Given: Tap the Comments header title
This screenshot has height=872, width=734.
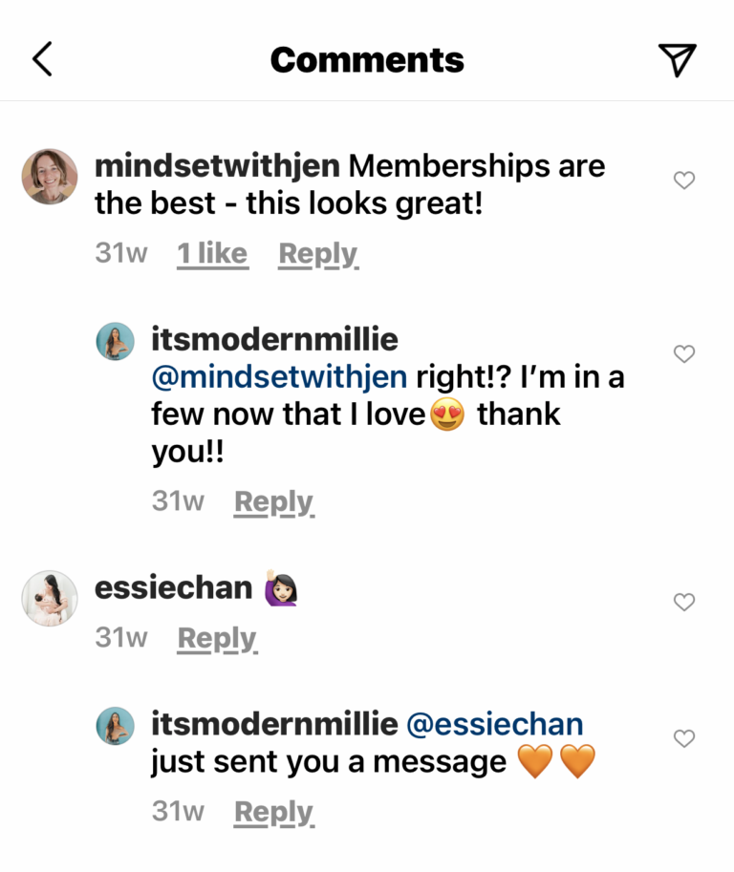Looking at the screenshot, I should [x=367, y=60].
